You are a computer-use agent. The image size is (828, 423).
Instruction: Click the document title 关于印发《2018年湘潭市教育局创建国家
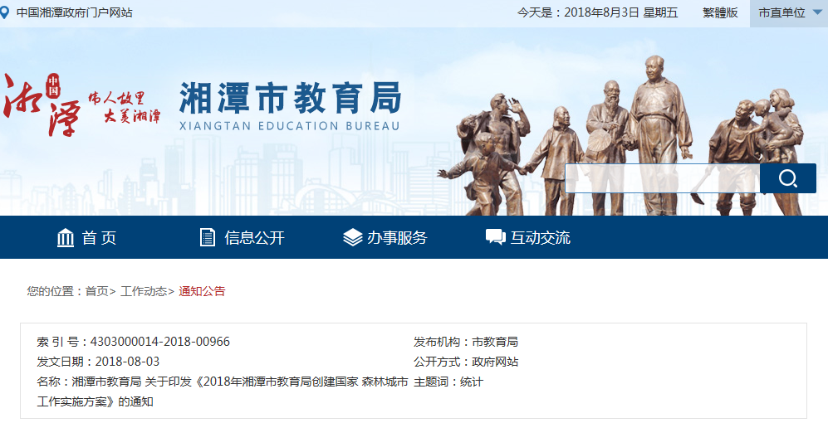[252, 382]
